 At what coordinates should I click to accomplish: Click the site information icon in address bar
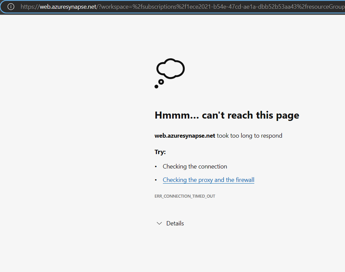pyautogui.click(x=11, y=7)
